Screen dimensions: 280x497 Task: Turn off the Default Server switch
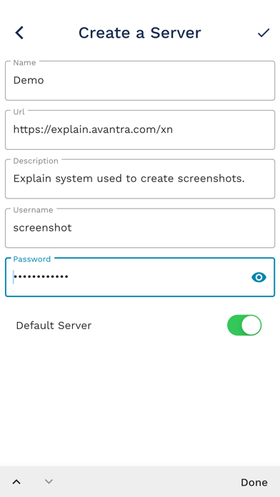244,325
